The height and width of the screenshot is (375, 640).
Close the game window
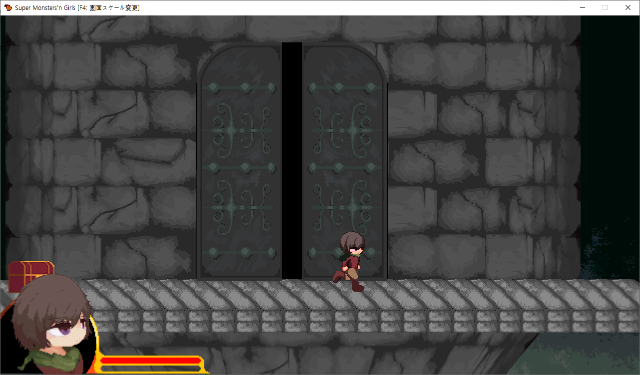click(628, 7)
